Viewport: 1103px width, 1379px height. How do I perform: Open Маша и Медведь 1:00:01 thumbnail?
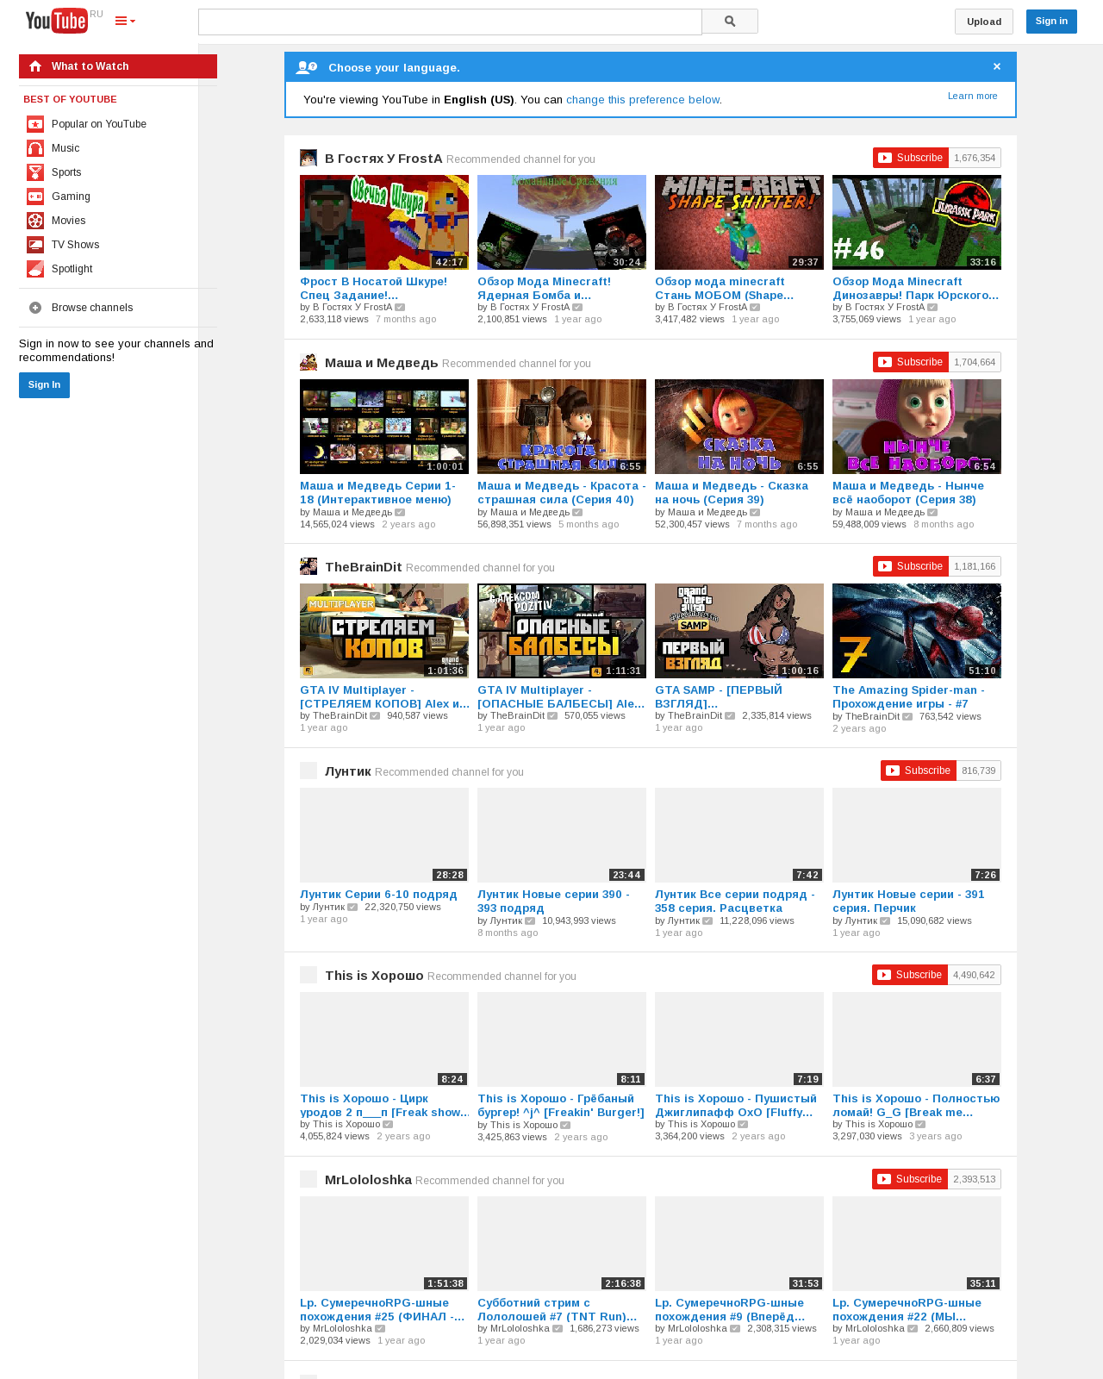tap(384, 427)
